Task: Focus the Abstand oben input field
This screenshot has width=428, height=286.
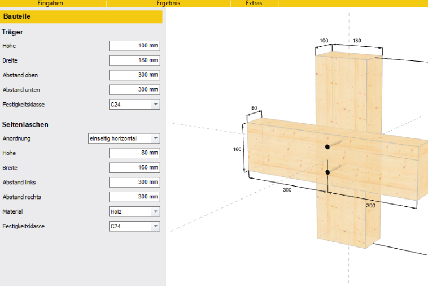Action: coord(134,75)
